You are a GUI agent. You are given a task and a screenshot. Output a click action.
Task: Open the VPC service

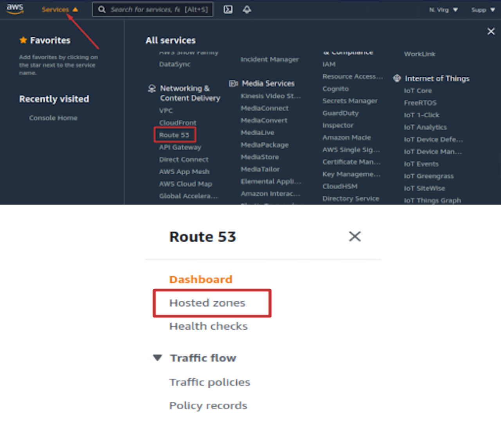click(166, 110)
